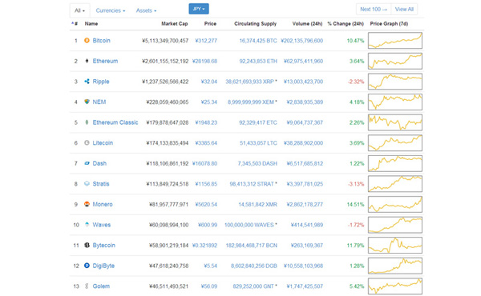
Task: Click Ethereum supply 92,243,853 ETH
Action: pos(258,61)
